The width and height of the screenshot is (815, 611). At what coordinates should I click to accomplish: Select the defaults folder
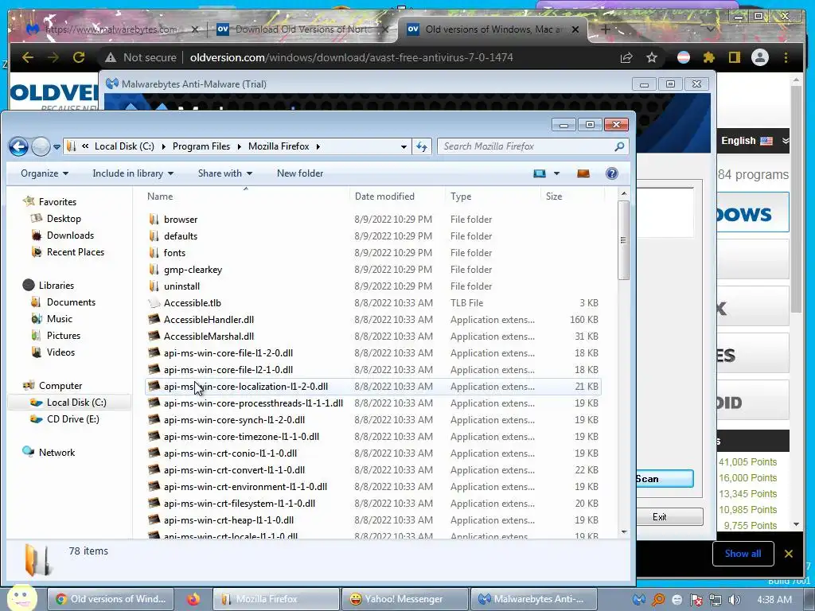pyautogui.click(x=181, y=235)
